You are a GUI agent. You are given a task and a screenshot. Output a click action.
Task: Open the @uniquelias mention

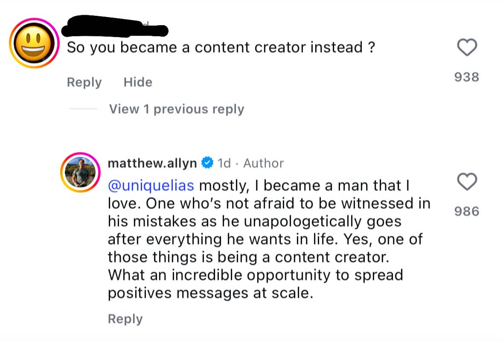point(151,185)
